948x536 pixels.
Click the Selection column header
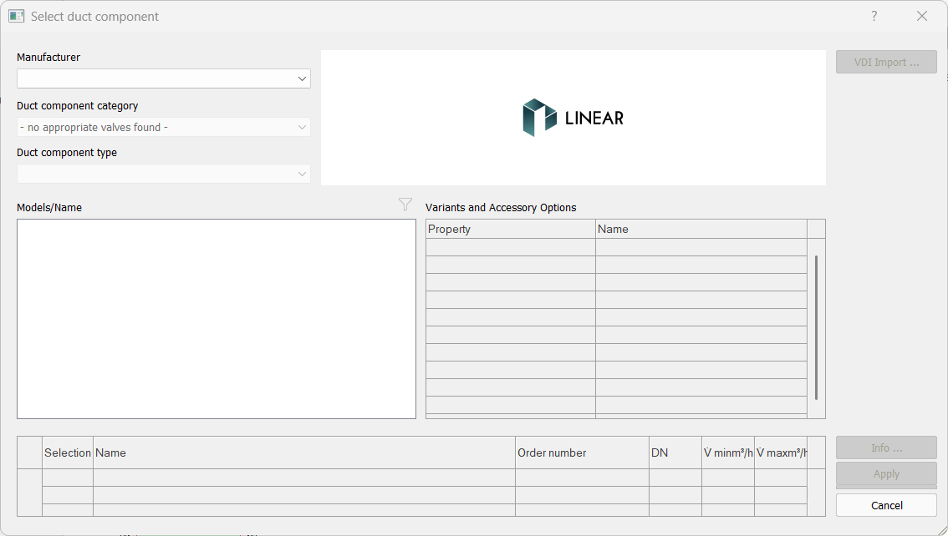[68, 453]
